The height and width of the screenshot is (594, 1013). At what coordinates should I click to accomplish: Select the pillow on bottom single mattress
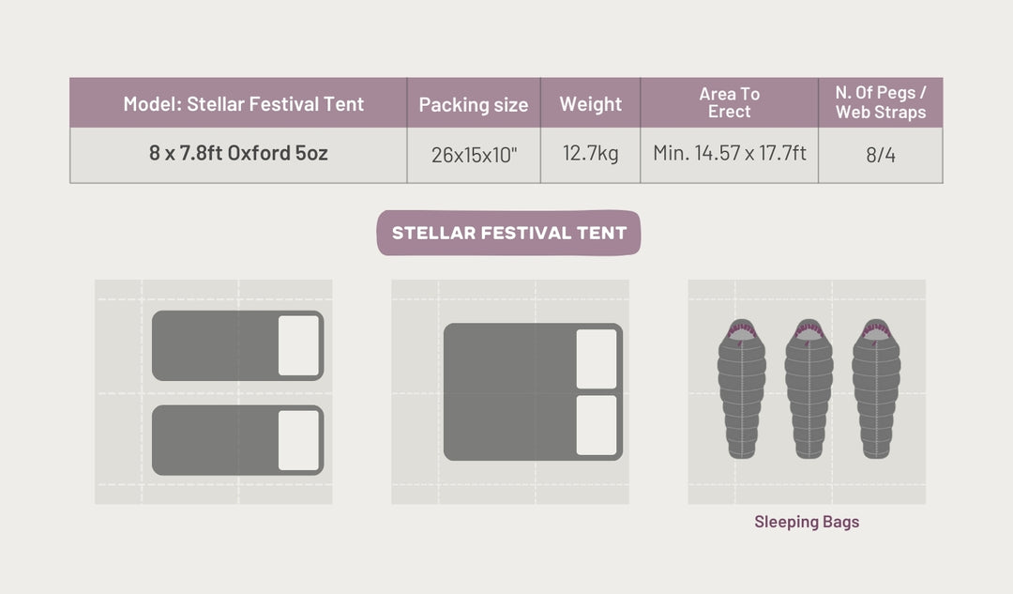pos(298,439)
